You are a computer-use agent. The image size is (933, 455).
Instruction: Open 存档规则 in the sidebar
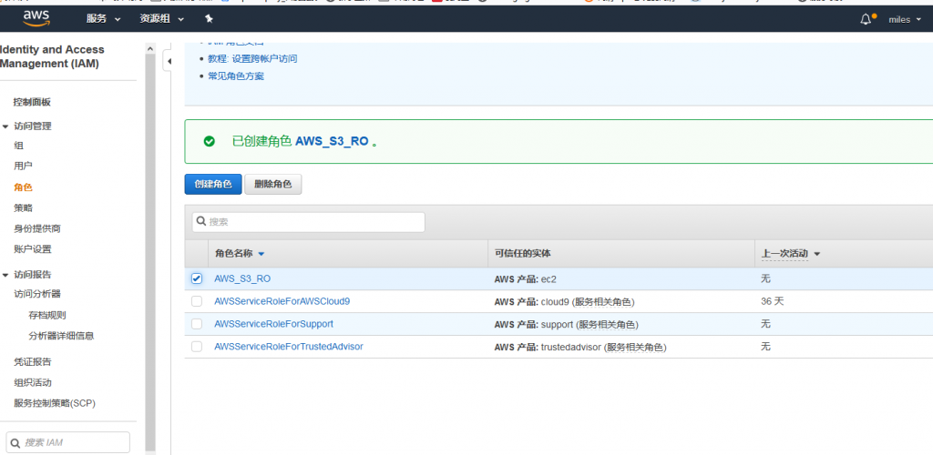click(x=47, y=315)
